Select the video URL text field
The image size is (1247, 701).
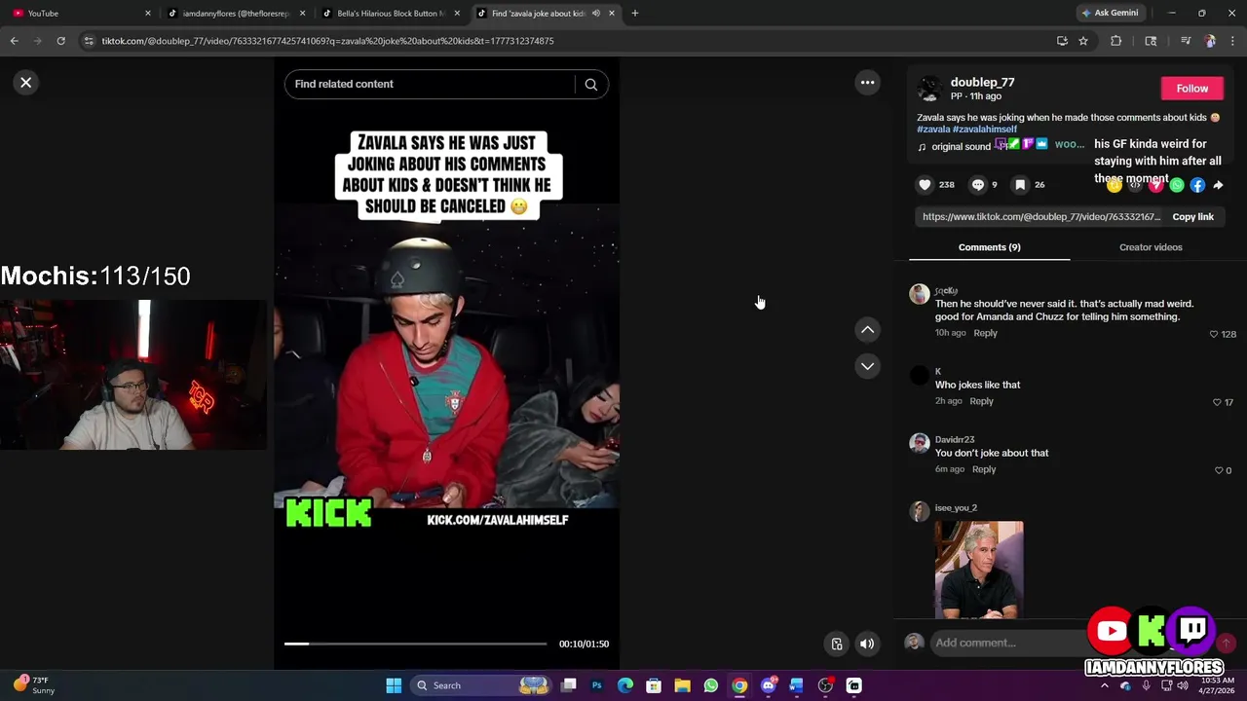click(x=1040, y=217)
